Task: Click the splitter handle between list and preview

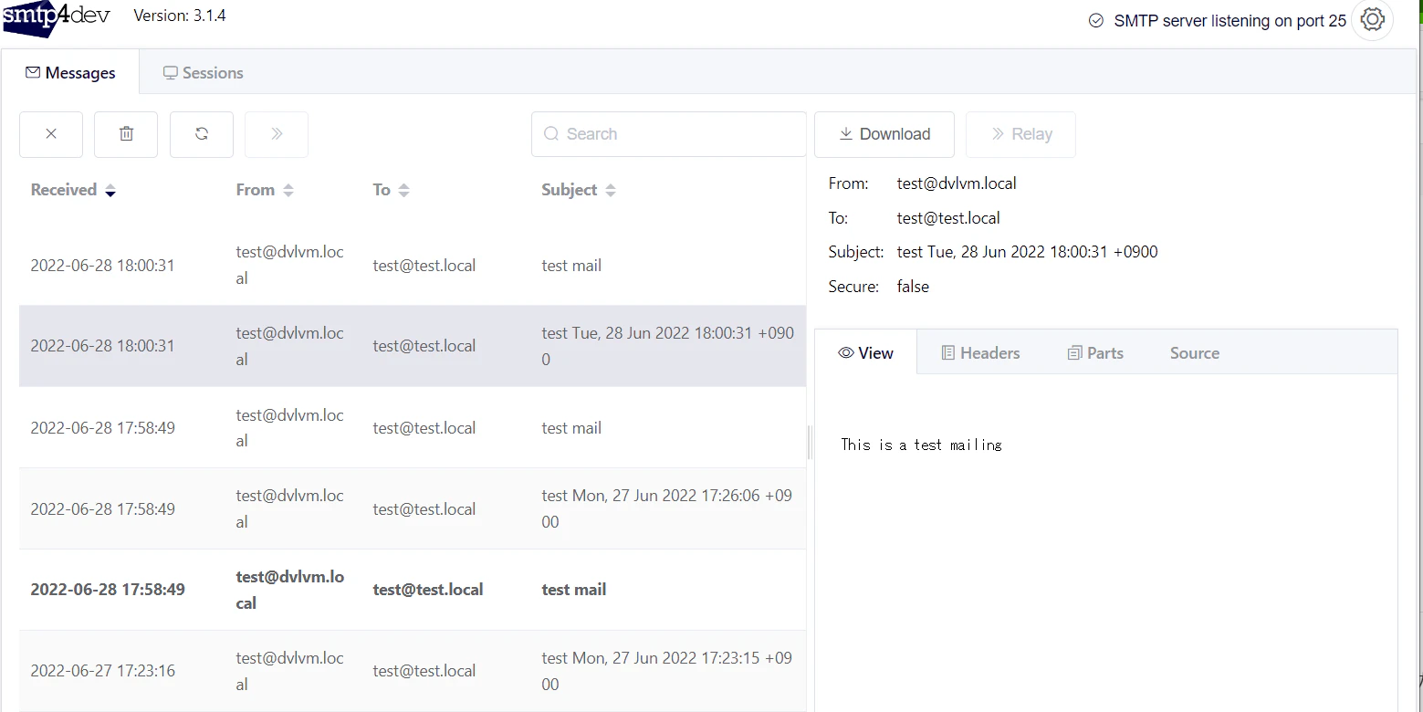Action: point(810,443)
